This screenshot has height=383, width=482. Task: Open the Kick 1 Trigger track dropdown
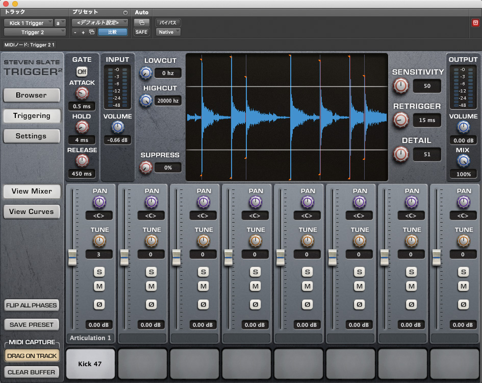click(28, 23)
